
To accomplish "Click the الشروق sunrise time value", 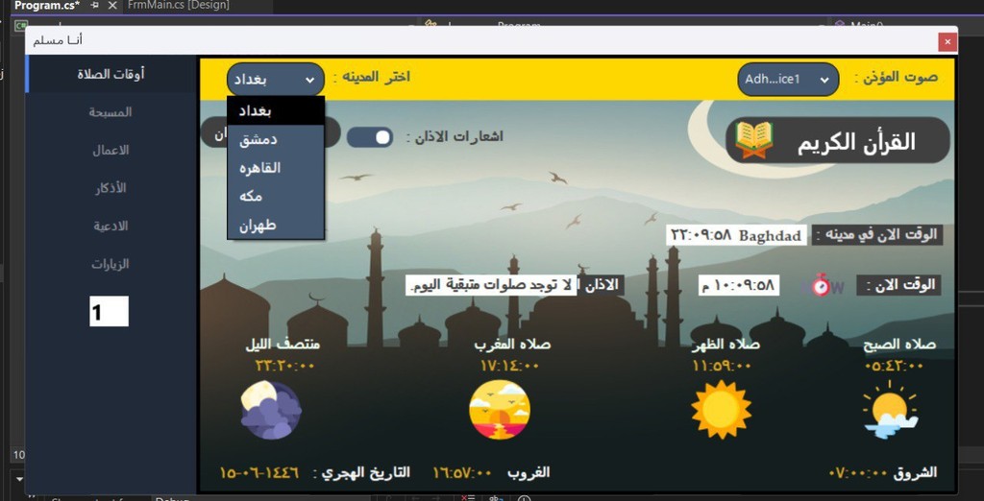I will point(858,473).
